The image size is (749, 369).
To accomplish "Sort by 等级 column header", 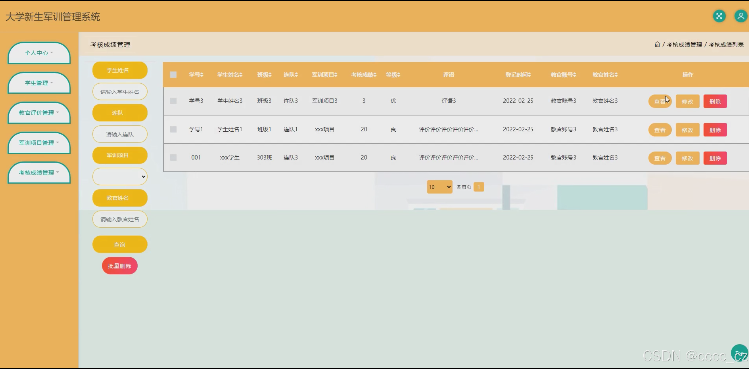I will click(x=393, y=75).
